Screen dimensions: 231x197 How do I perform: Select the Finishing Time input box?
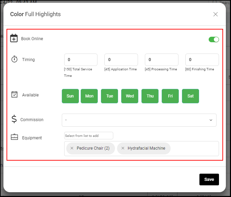pyautogui.click(x=202, y=60)
